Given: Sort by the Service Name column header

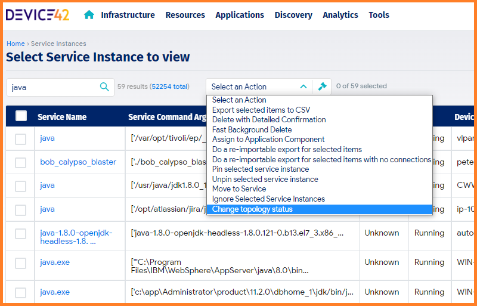Looking at the screenshot, I should coord(62,117).
